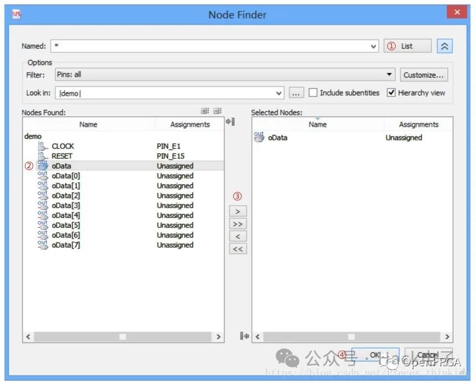This screenshot has width=476, height=384.
Task: Toggle the Hierarchy view checkbox
Action: (391, 93)
